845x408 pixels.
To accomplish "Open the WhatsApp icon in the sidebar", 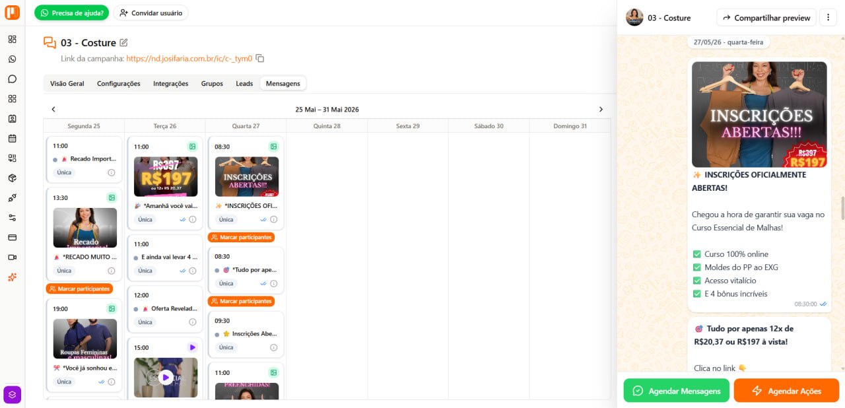I will [x=12, y=59].
